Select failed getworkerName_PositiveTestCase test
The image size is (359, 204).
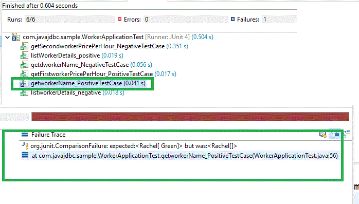[88, 83]
